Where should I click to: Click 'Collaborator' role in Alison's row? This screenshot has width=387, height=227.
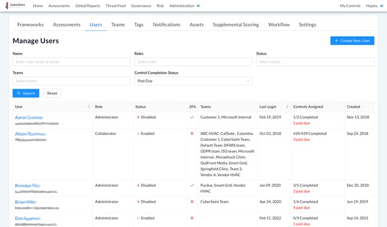(105, 133)
